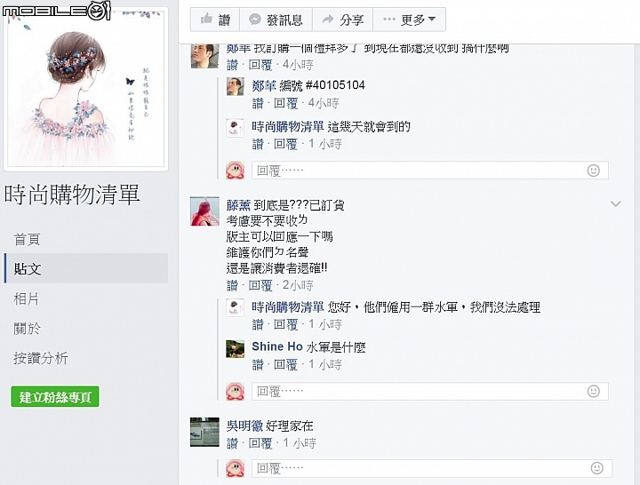Click 吳明徽 commenter avatar
The image size is (640, 485).
pyautogui.click(x=204, y=432)
